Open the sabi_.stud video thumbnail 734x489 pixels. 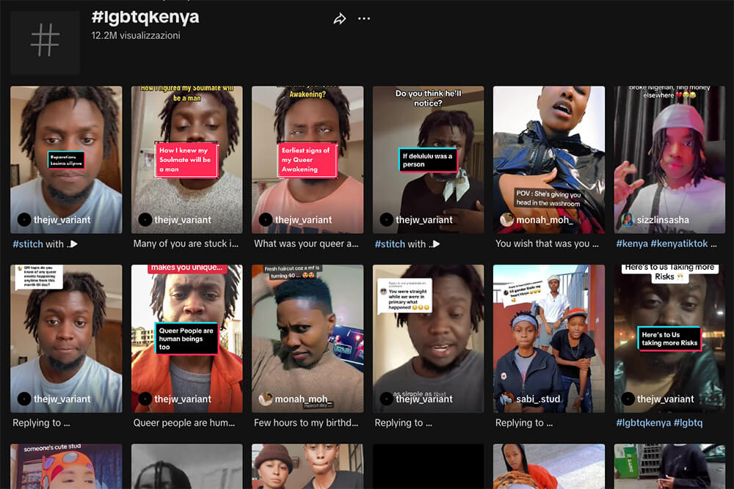tap(549, 339)
